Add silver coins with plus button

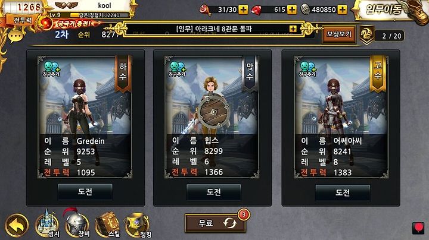(x=342, y=10)
